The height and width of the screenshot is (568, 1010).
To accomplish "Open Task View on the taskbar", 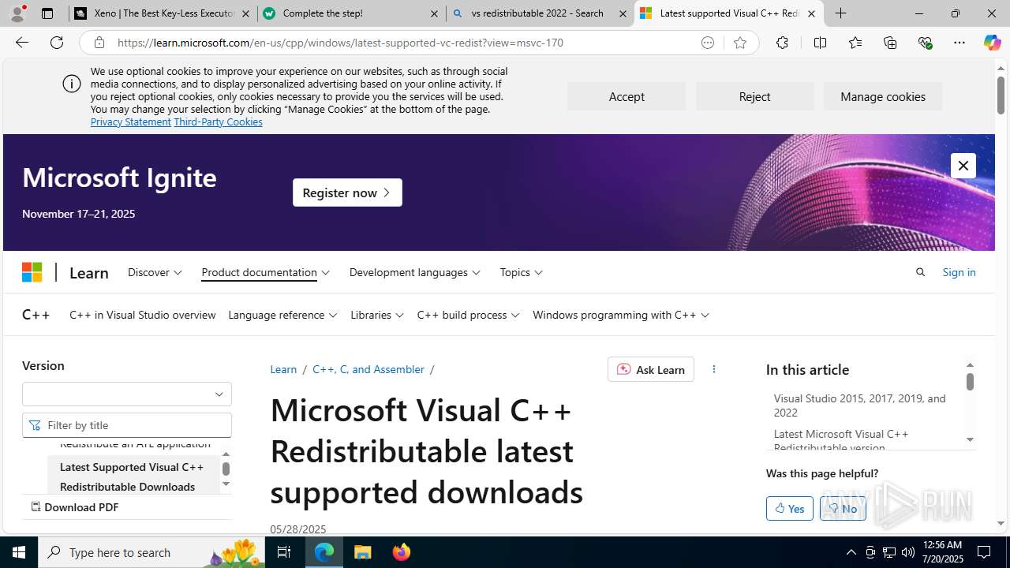I will 284,552.
